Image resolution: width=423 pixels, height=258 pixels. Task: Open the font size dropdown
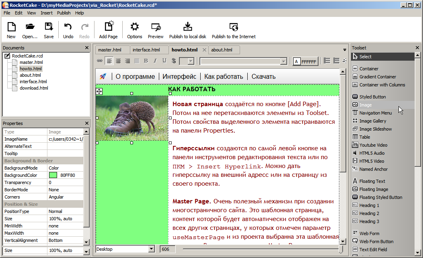click(191, 61)
